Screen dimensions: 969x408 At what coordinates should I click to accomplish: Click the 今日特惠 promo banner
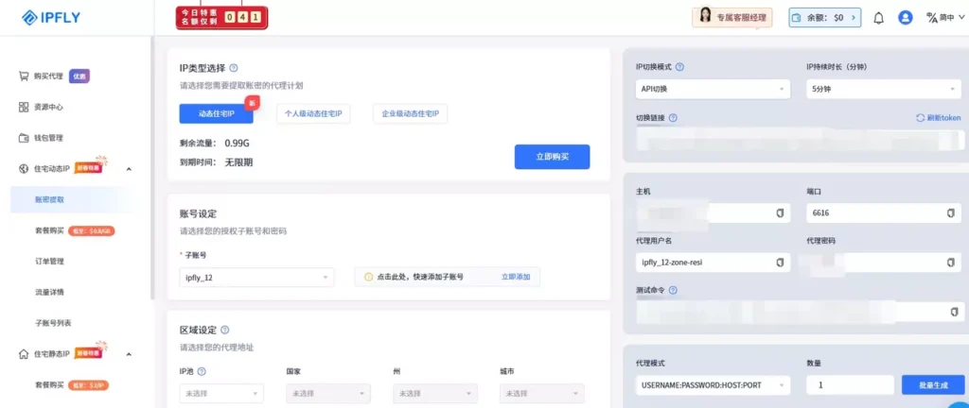(x=221, y=17)
